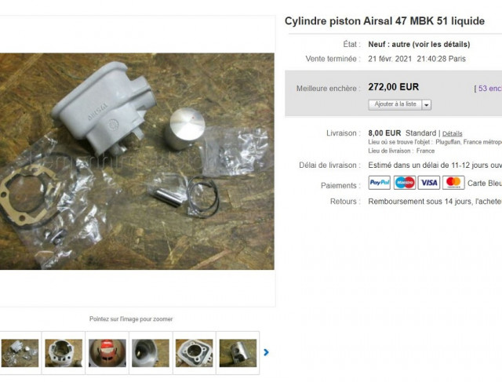Open the 53 enchères bid history link
502x382 pixels.
[x=489, y=89]
